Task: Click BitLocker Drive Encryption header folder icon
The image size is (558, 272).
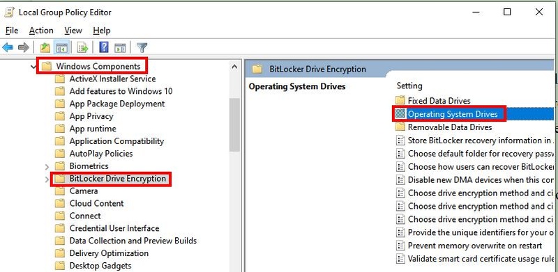Action: click(x=257, y=69)
